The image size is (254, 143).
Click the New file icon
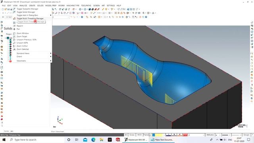click(x=3, y=9)
